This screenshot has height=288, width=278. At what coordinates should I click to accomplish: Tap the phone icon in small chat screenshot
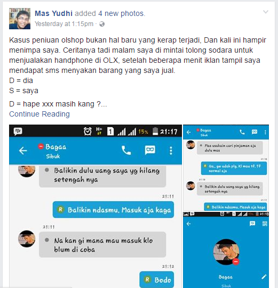click(242, 132)
